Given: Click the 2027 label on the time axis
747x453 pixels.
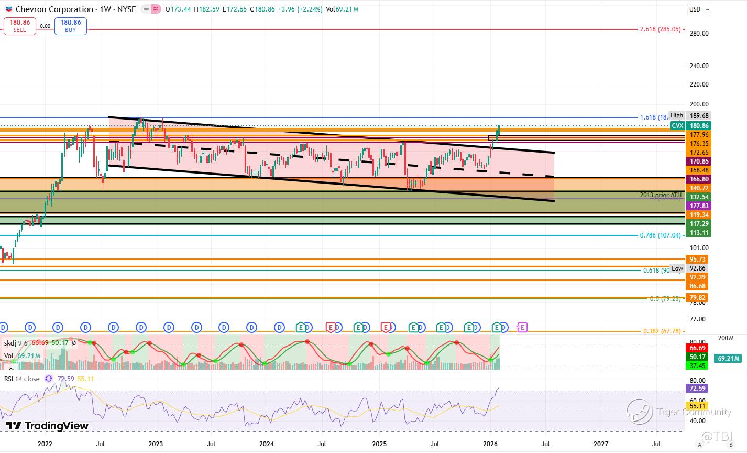Looking at the screenshot, I should tap(601, 444).
